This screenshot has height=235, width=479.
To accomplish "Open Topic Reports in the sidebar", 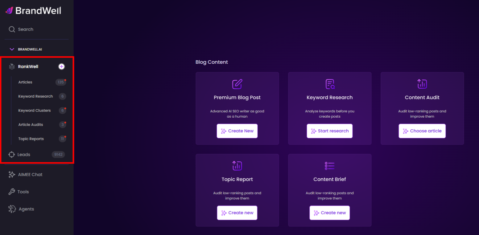I will [31, 139].
